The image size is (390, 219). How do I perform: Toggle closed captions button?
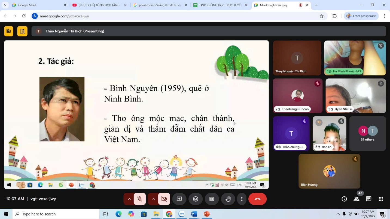(x=212, y=199)
